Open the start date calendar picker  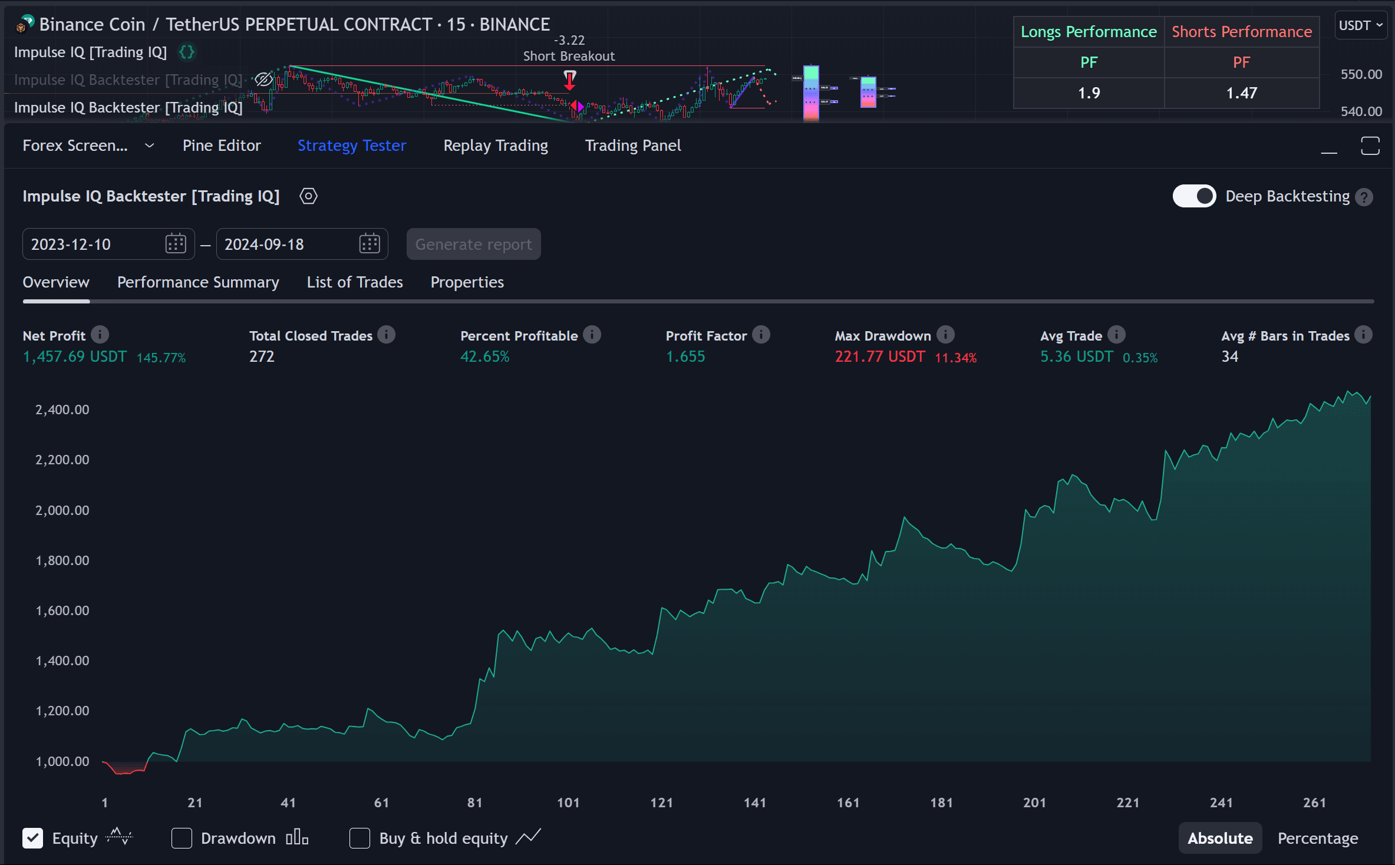[x=176, y=244]
